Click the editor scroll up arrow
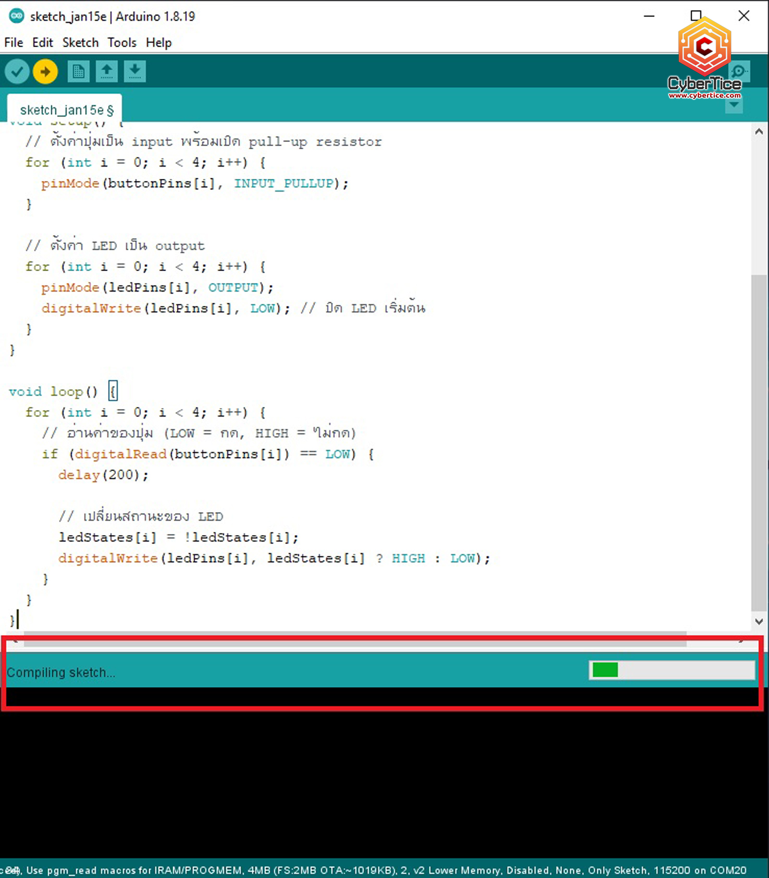Screen dimensions: 769x878 coord(759,132)
